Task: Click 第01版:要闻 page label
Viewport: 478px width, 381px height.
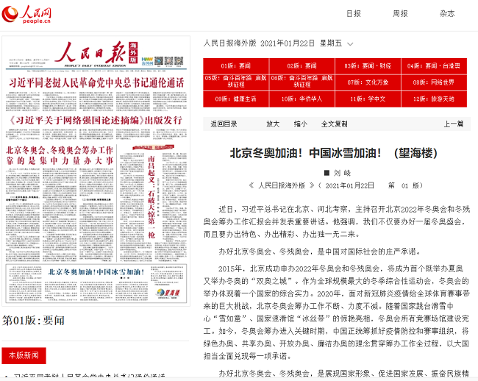Action: pyautogui.click(x=33, y=321)
